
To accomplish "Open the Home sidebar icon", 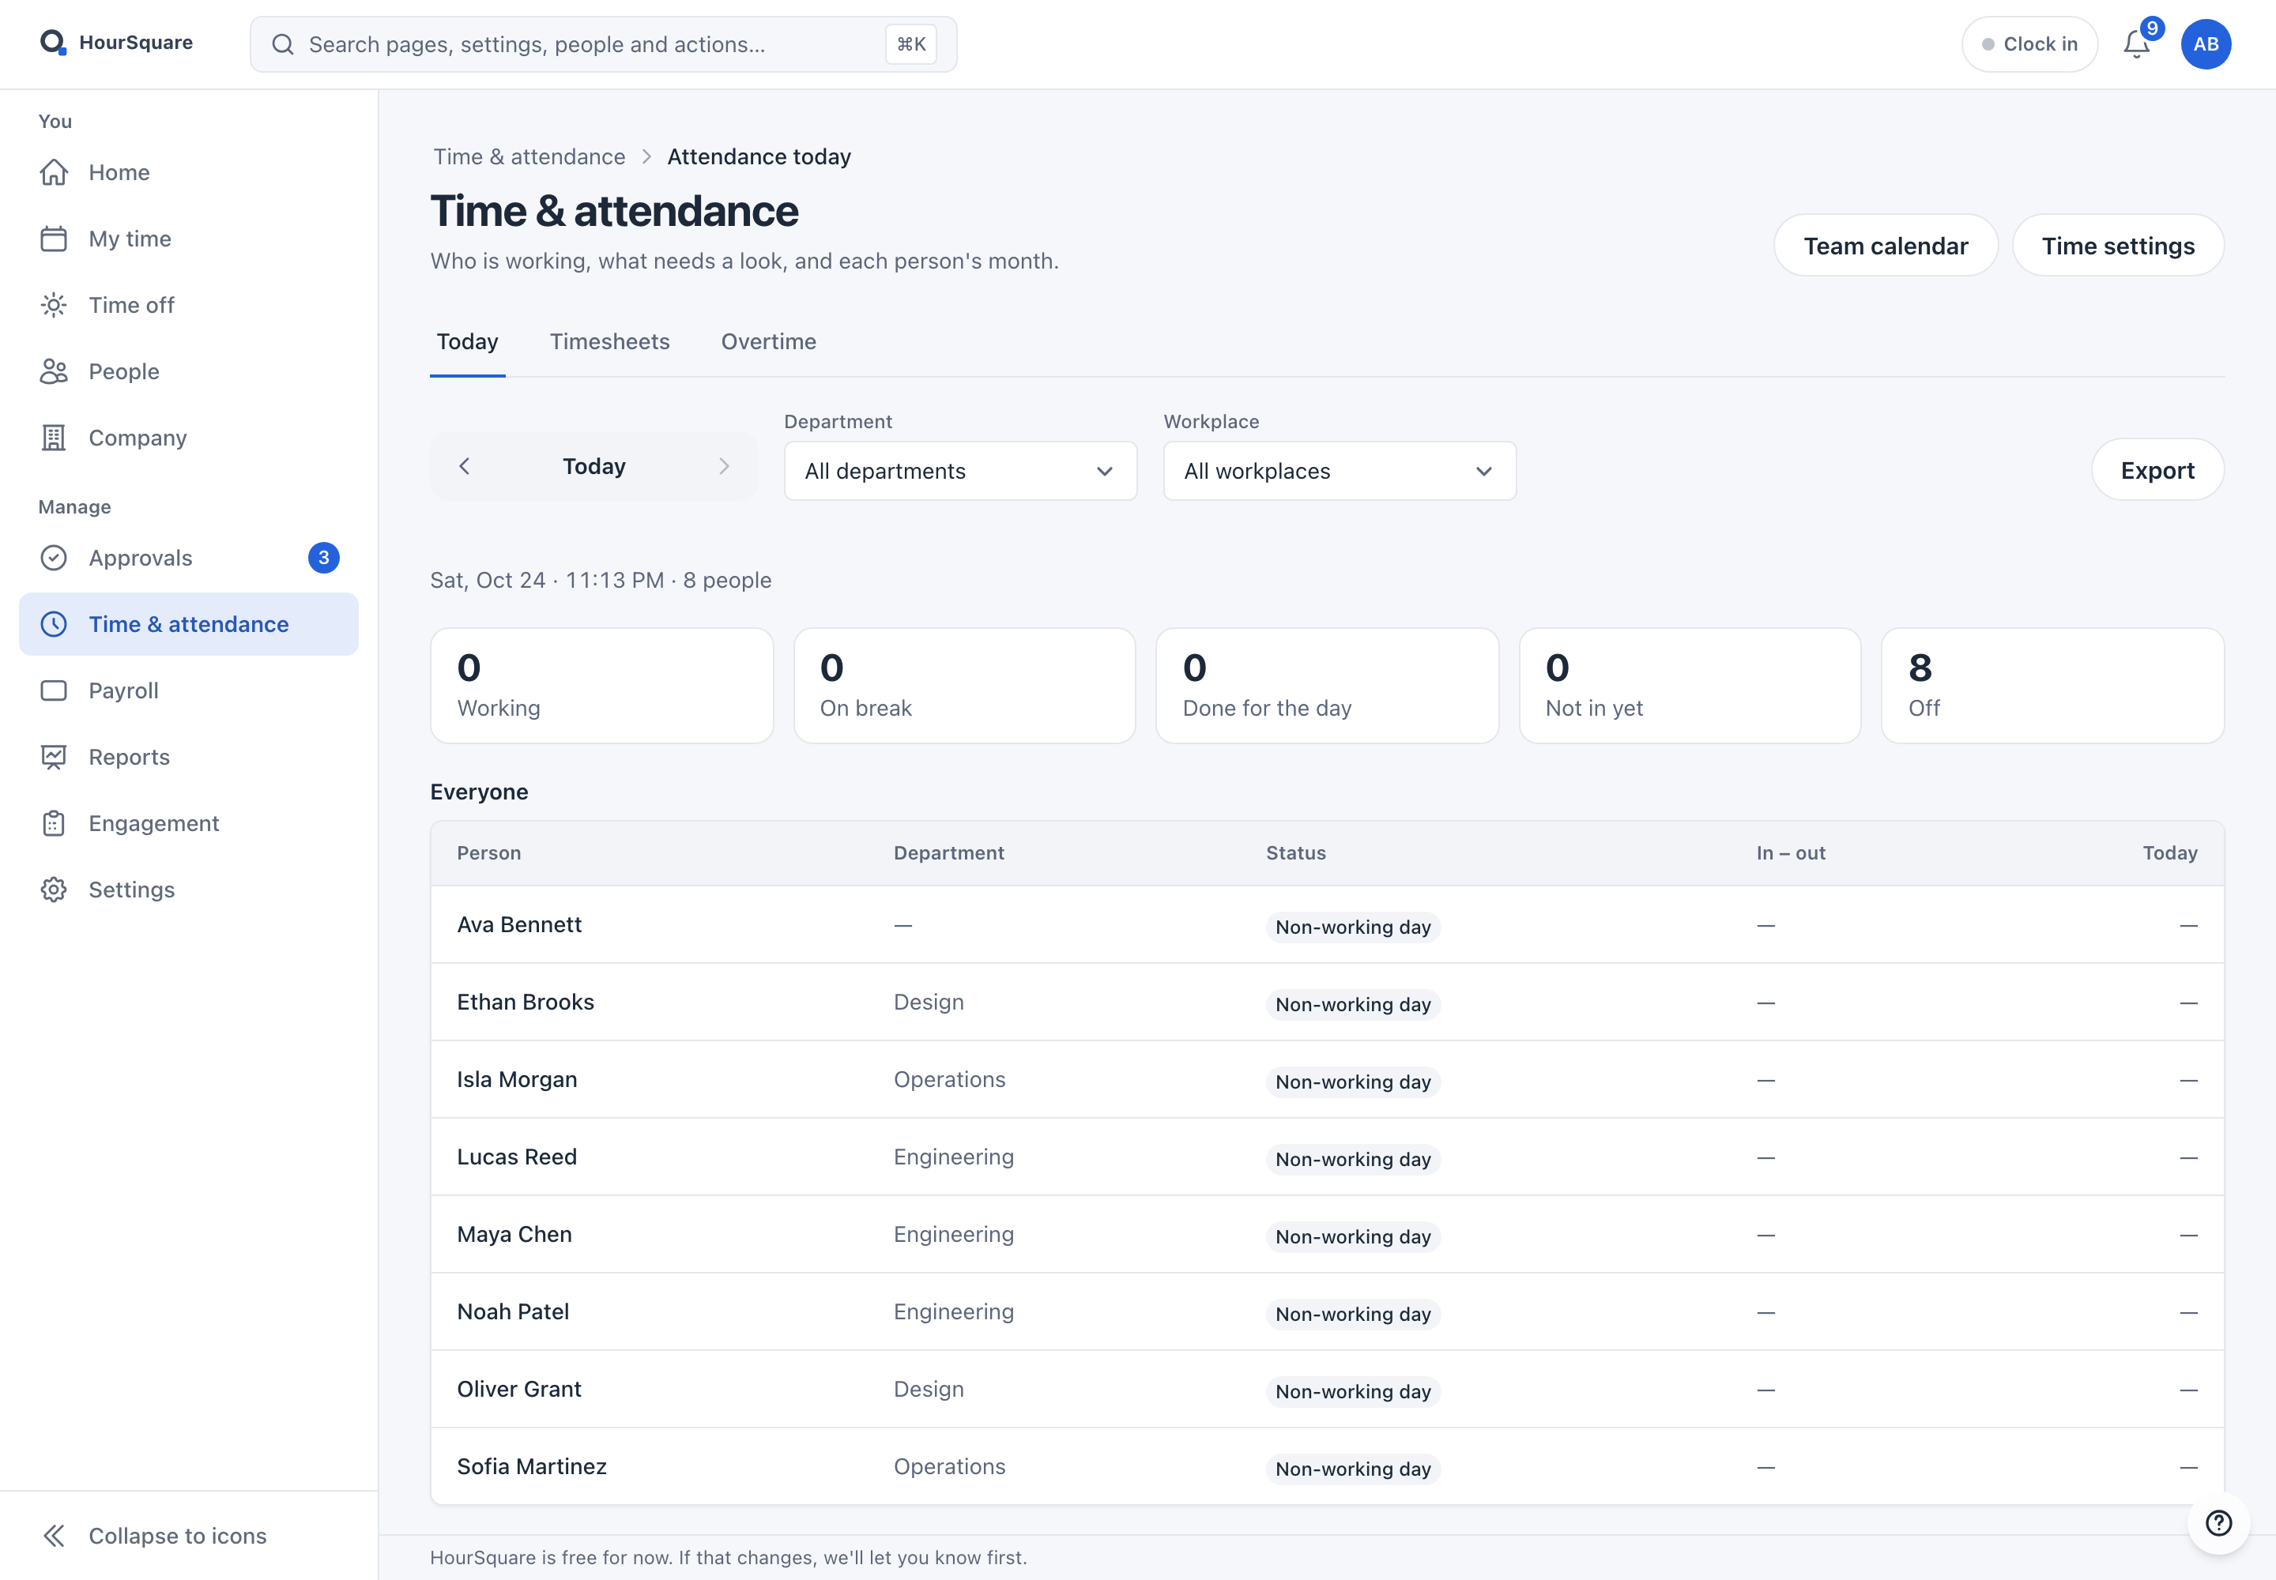I will click(x=54, y=172).
